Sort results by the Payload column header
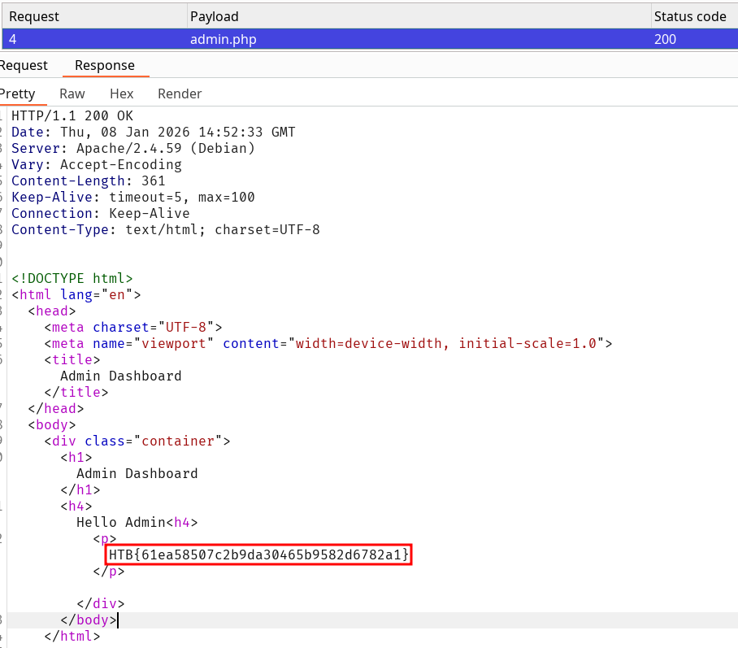738x648 pixels. 215,16
